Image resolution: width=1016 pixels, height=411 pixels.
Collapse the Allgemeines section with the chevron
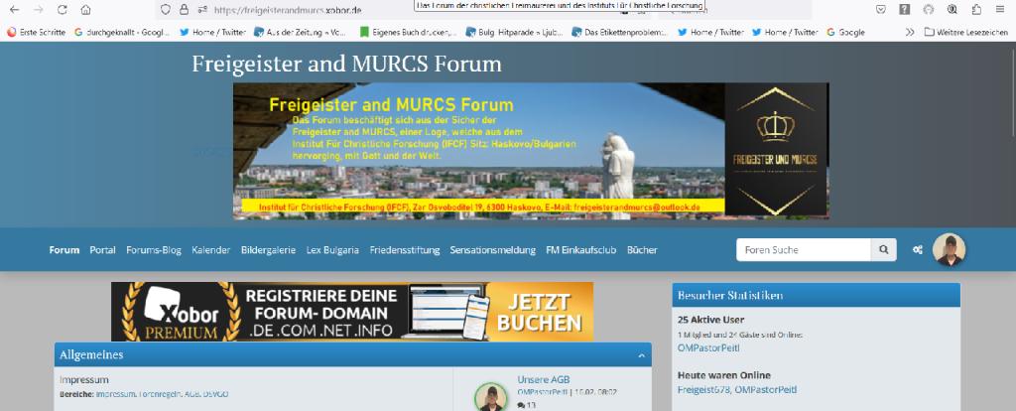coord(641,355)
